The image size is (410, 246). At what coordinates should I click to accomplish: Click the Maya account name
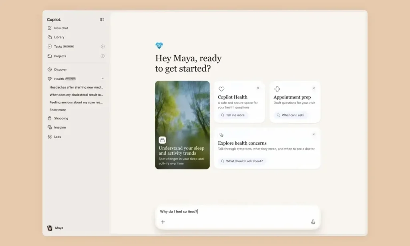pyautogui.click(x=59, y=228)
